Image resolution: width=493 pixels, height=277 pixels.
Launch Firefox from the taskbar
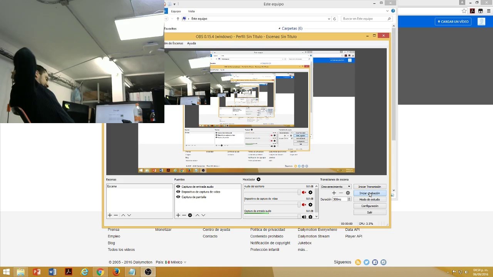(x=116, y=272)
